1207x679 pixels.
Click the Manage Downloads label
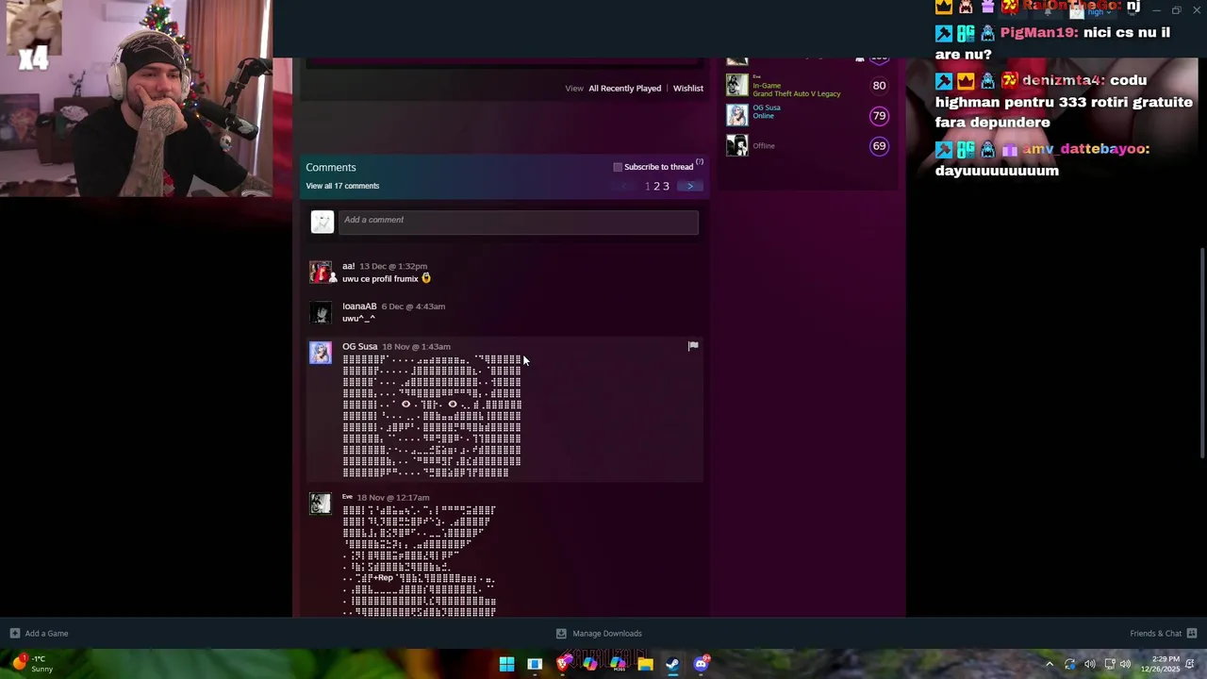point(607,634)
